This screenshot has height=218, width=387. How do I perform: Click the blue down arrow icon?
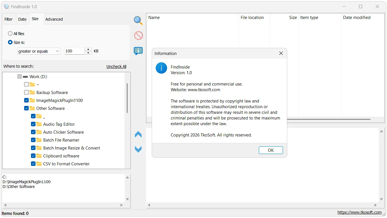click(138, 149)
